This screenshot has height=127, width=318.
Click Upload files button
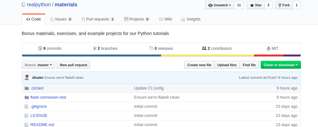click(x=227, y=65)
